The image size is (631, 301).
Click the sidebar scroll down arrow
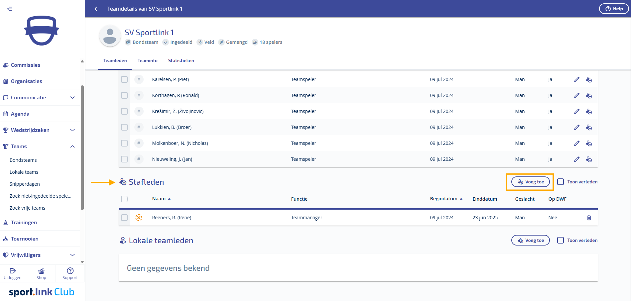(82, 262)
